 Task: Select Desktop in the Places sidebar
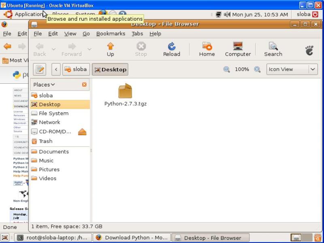60,104
